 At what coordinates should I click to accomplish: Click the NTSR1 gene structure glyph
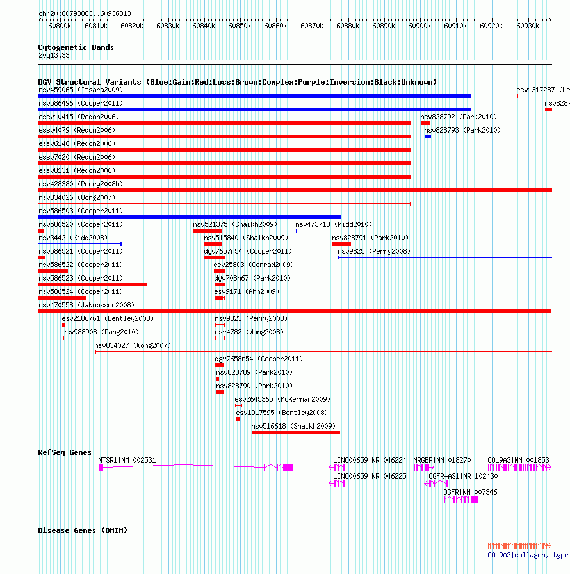click(196, 468)
